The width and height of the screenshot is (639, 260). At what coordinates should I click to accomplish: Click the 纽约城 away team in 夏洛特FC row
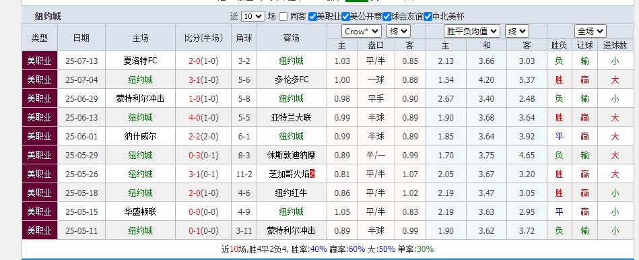(292, 61)
